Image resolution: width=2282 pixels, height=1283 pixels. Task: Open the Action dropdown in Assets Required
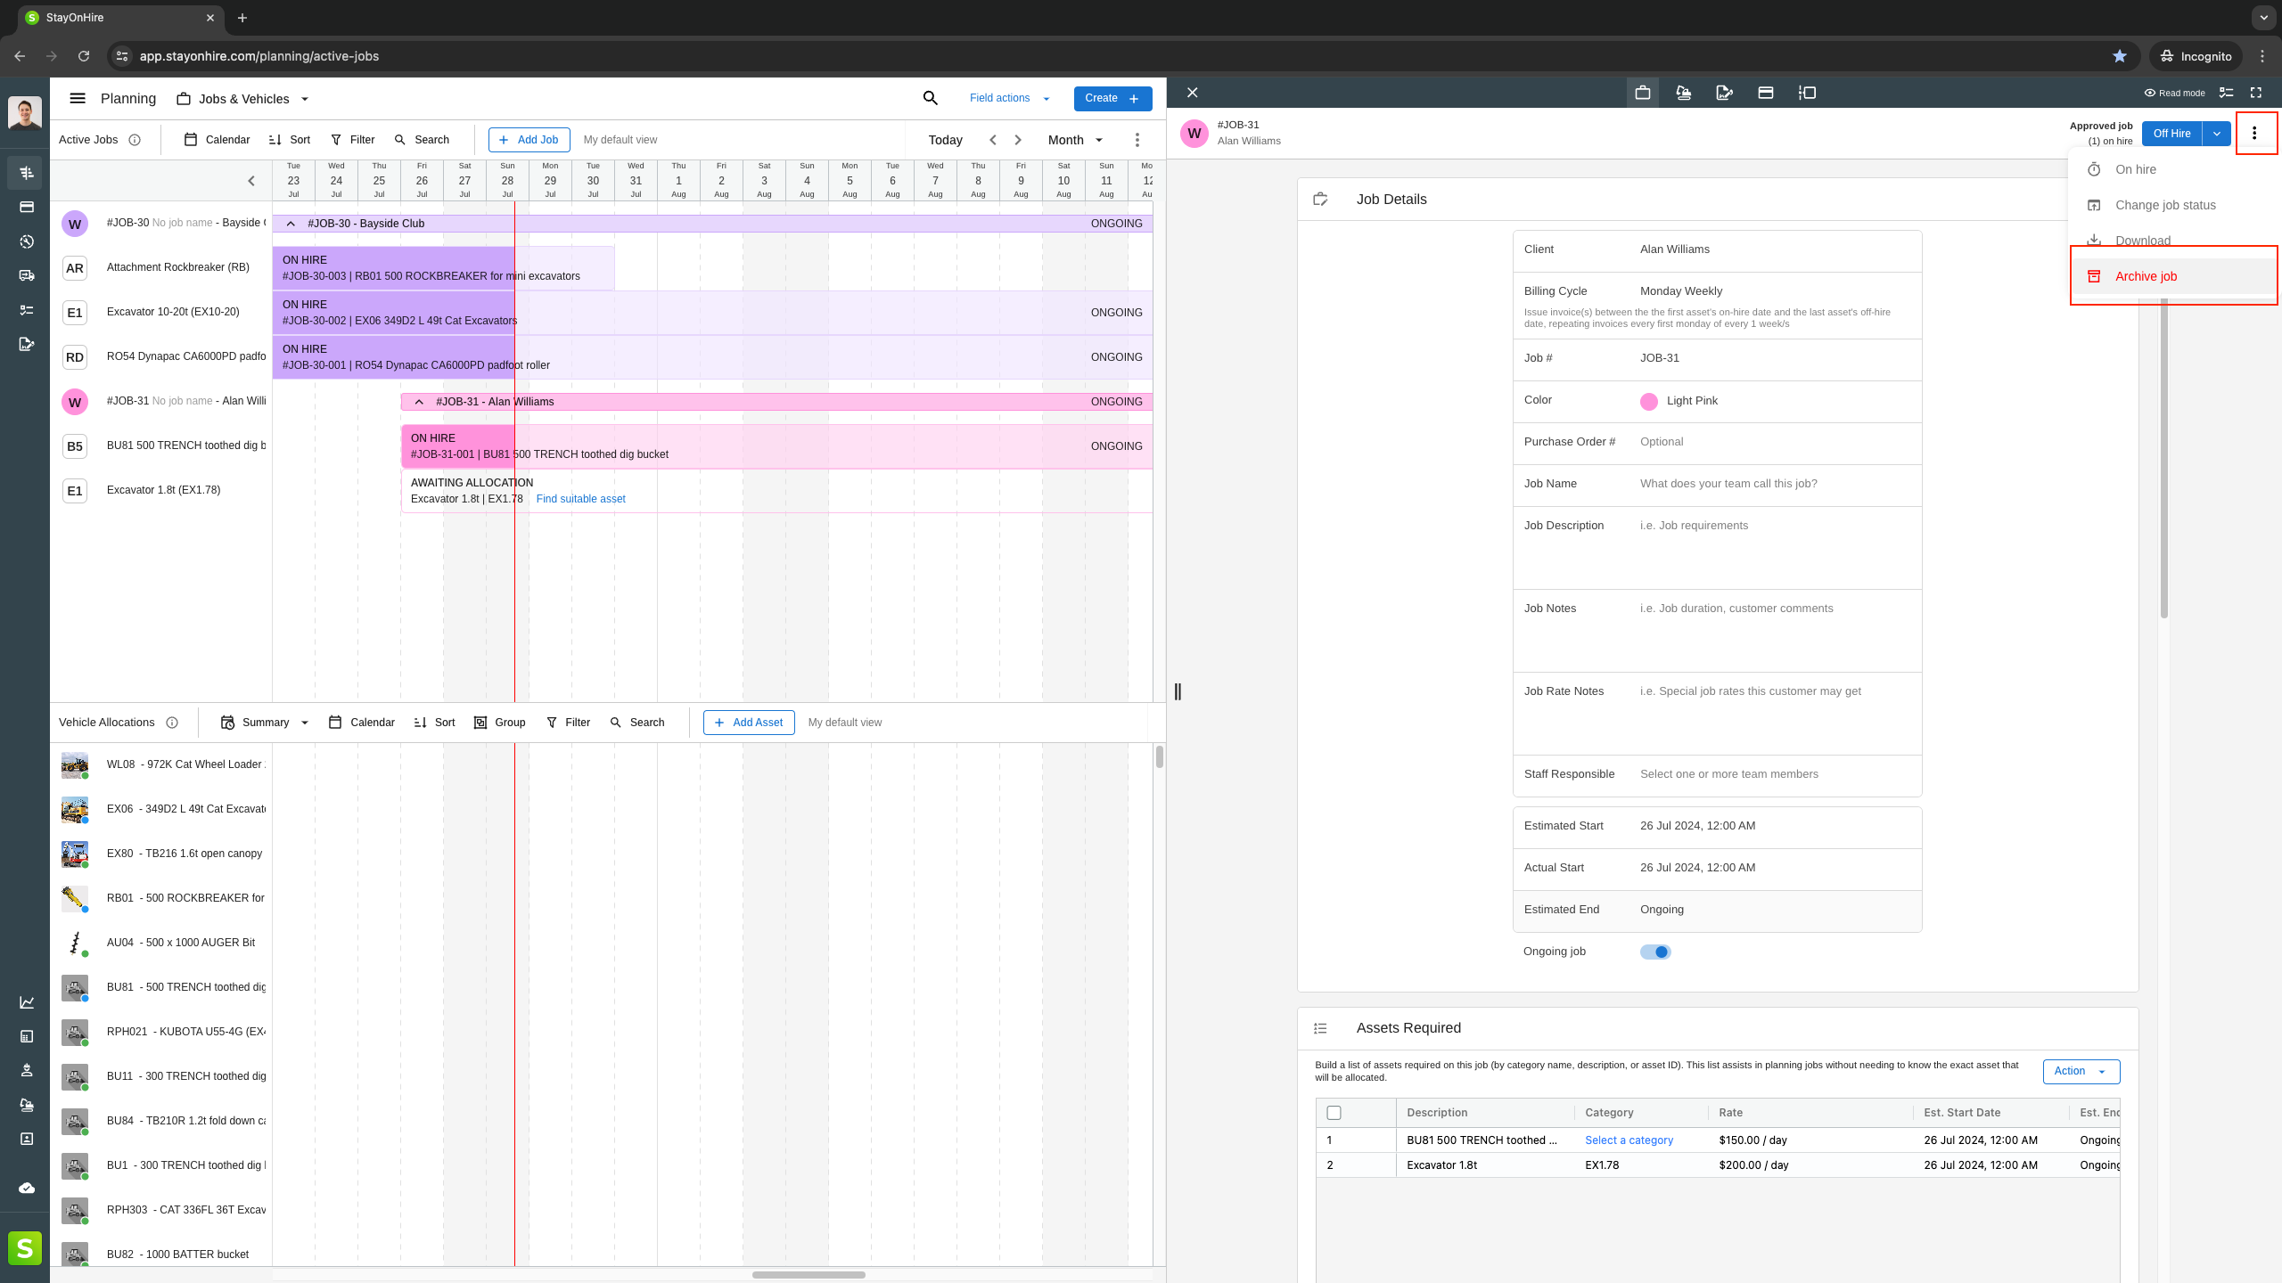click(x=2081, y=1071)
